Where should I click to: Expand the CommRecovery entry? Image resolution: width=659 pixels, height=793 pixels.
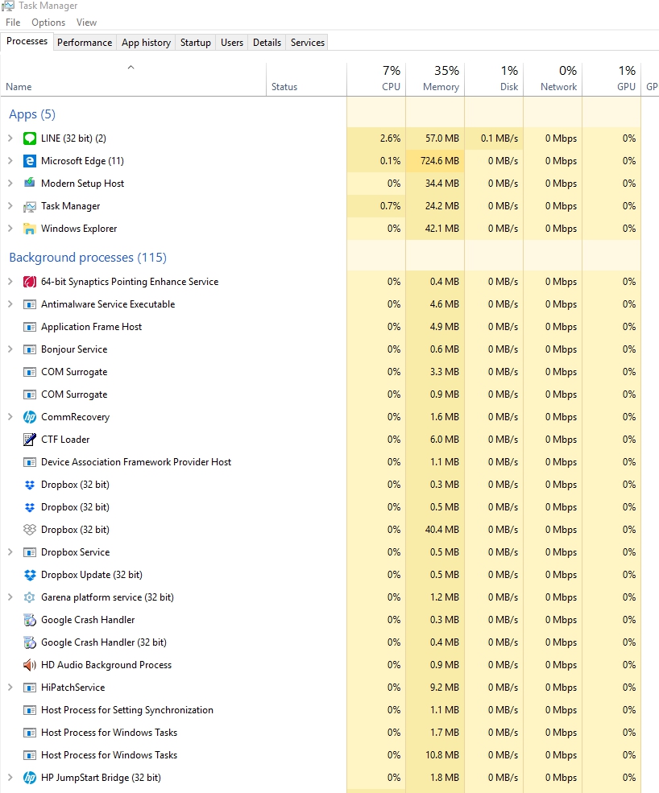10,417
